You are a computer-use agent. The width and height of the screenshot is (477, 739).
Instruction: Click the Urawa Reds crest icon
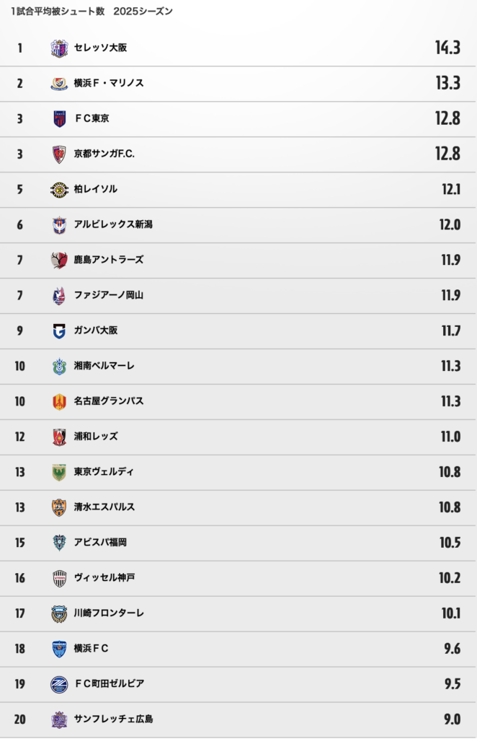click(x=59, y=437)
